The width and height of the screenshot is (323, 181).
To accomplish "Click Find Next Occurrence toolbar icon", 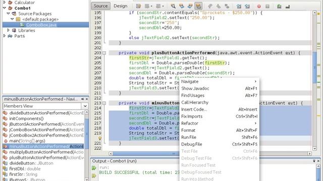I will click(190, 6).
